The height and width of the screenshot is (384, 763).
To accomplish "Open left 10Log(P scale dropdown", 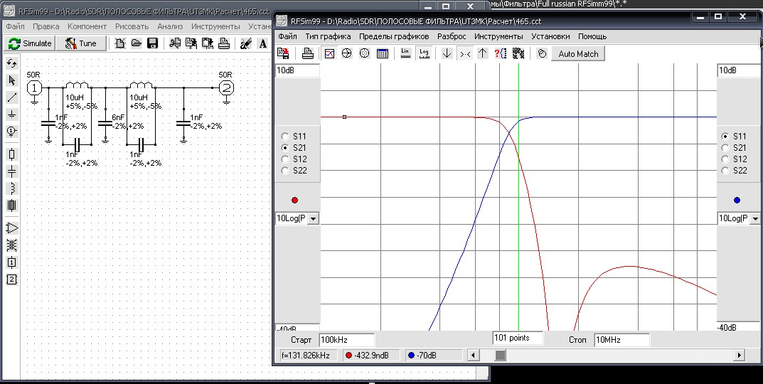I will tap(313, 218).
